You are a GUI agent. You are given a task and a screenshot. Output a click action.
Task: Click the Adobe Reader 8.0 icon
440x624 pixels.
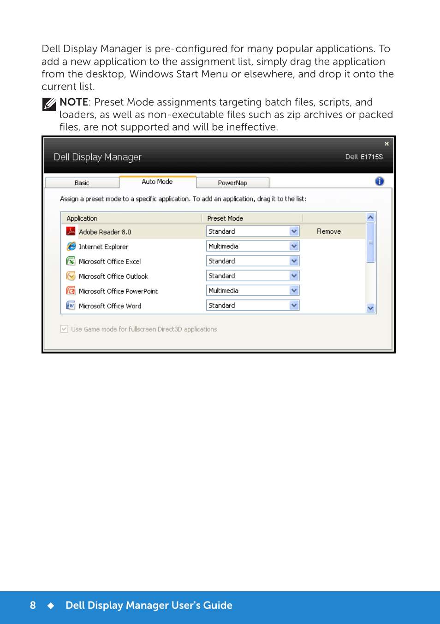(71, 231)
